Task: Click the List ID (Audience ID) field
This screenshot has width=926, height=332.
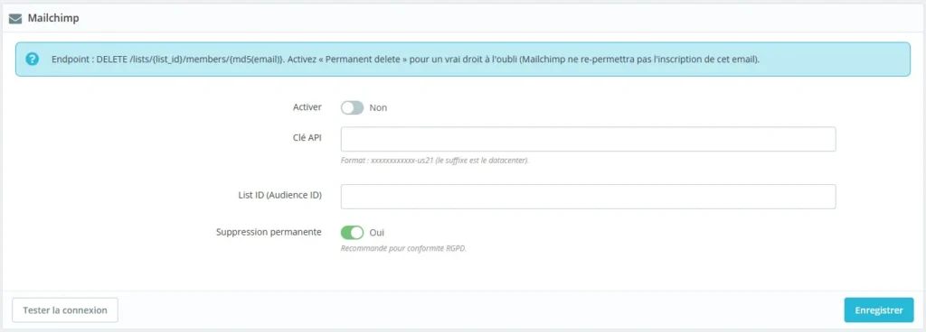Action: point(588,197)
